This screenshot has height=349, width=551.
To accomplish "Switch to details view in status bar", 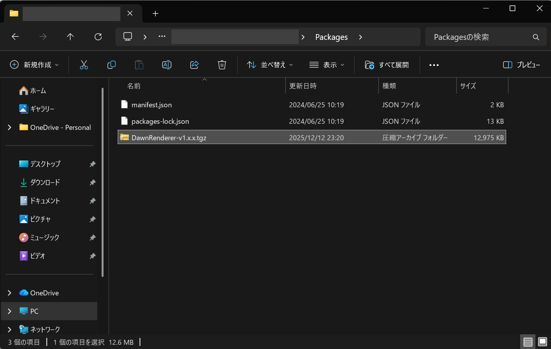I will click(528, 342).
